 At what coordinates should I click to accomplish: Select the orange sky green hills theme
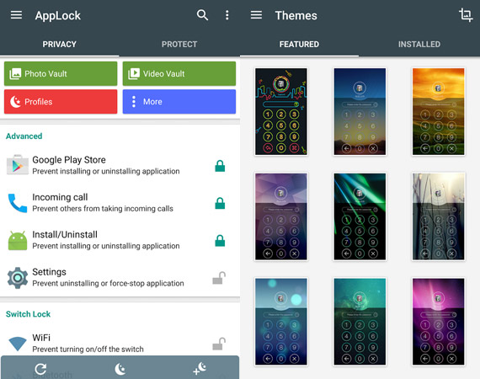click(x=439, y=111)
